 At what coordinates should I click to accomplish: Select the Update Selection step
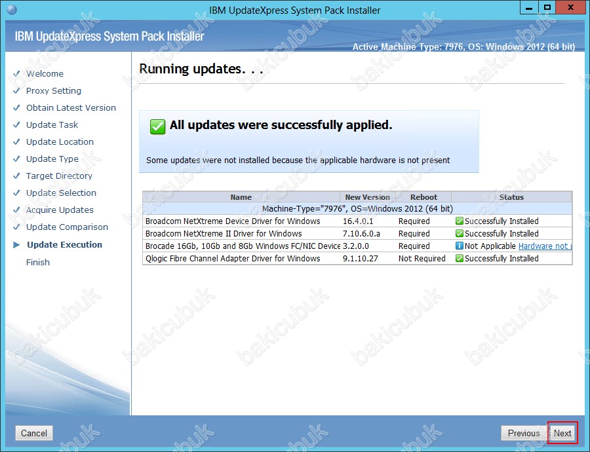point(61,193)
